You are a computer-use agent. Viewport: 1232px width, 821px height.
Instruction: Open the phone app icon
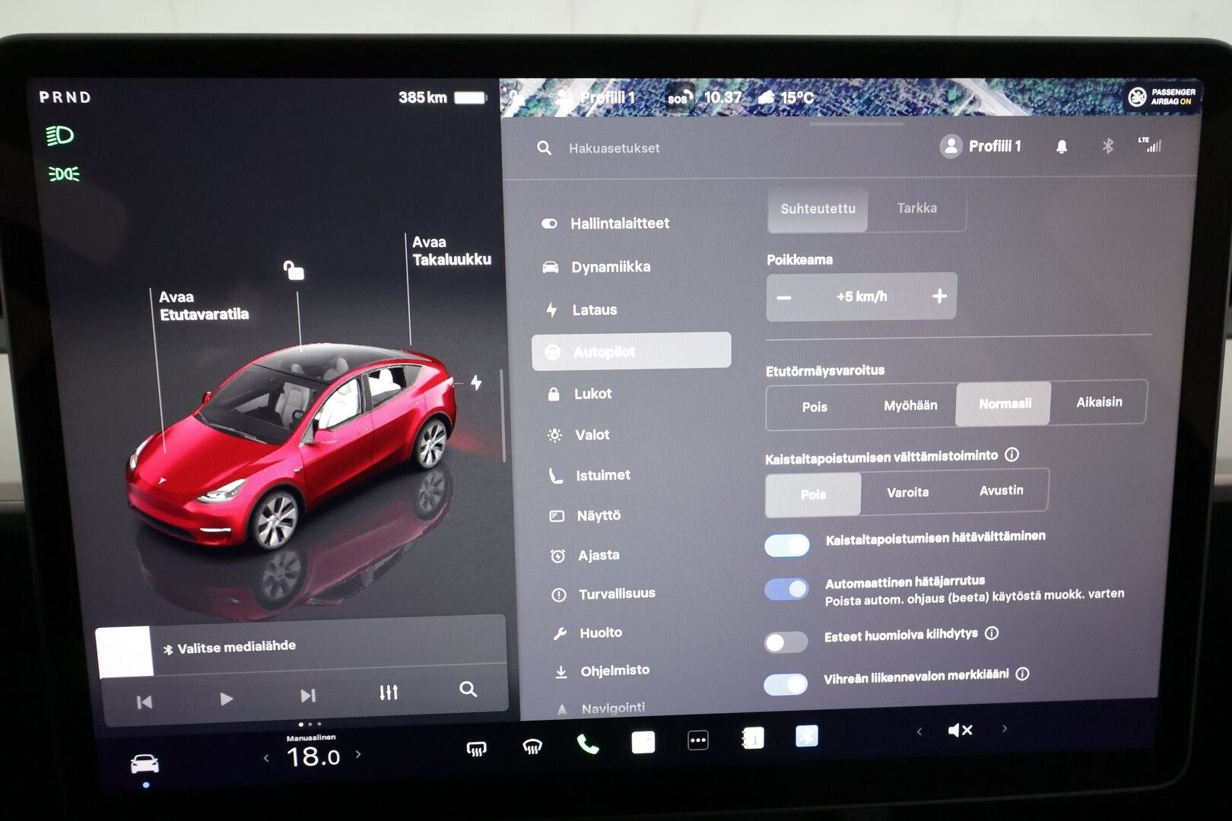[x=587, y=744]
